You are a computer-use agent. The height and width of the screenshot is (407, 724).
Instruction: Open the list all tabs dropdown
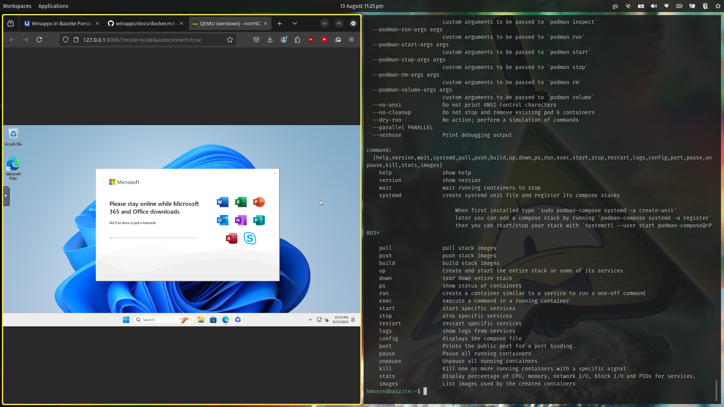(x=295, y=23)
